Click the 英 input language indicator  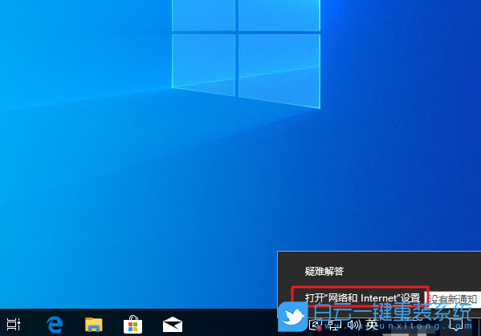point(372,325)
